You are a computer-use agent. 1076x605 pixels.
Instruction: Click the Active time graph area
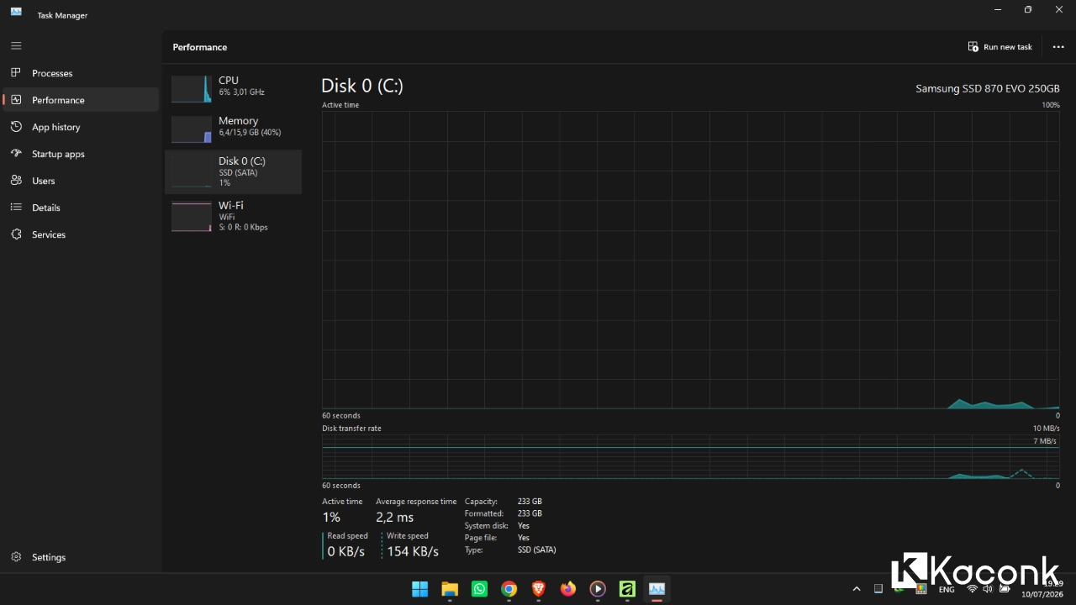[691, 260]
